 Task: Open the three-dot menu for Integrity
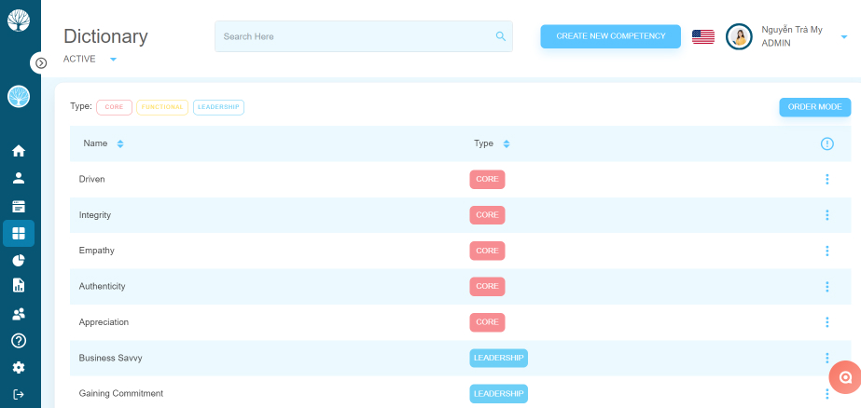pos(827,215)
